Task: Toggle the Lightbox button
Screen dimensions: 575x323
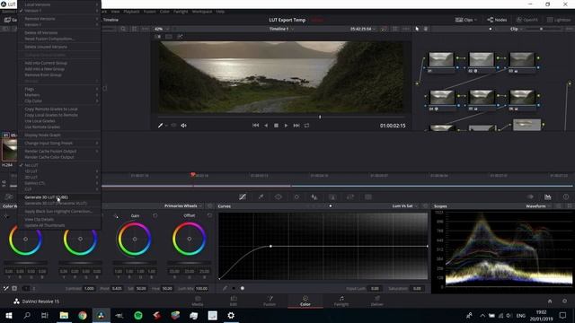Action: click(x=559, y=20)
